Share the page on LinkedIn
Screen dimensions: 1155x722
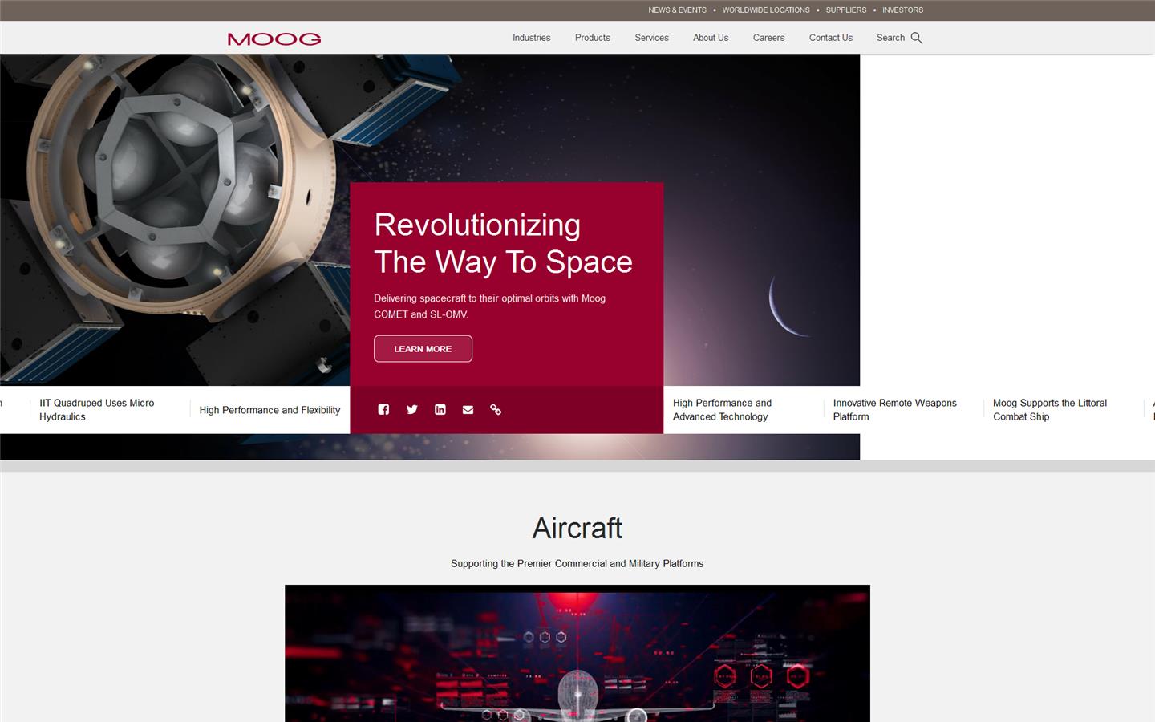coord(440,409)
